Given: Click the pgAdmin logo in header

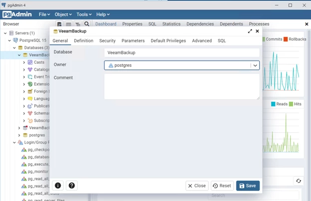Looking at the screenshot, I should pos(17,14).
